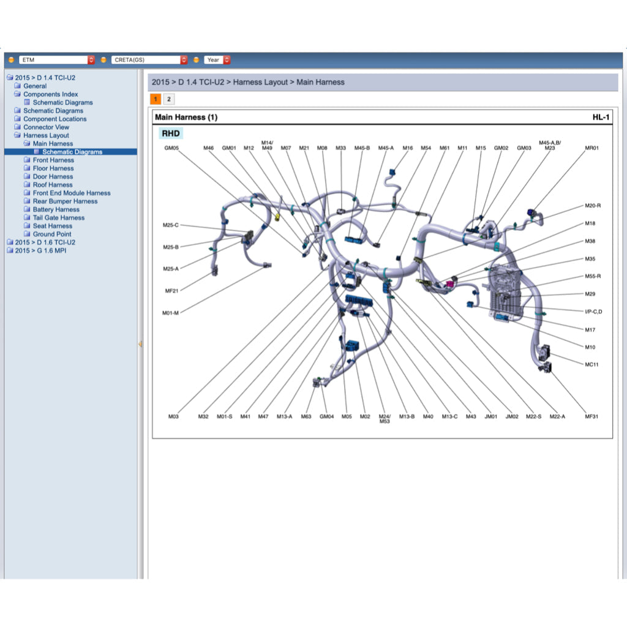Select page 1 tab
Screen dimensions: 627x627
[156, 99]
